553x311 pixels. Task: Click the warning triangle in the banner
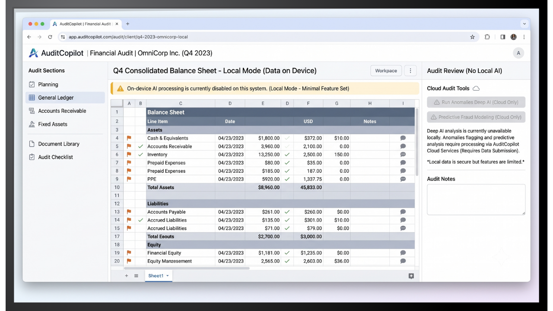click(x=120, y=89)
